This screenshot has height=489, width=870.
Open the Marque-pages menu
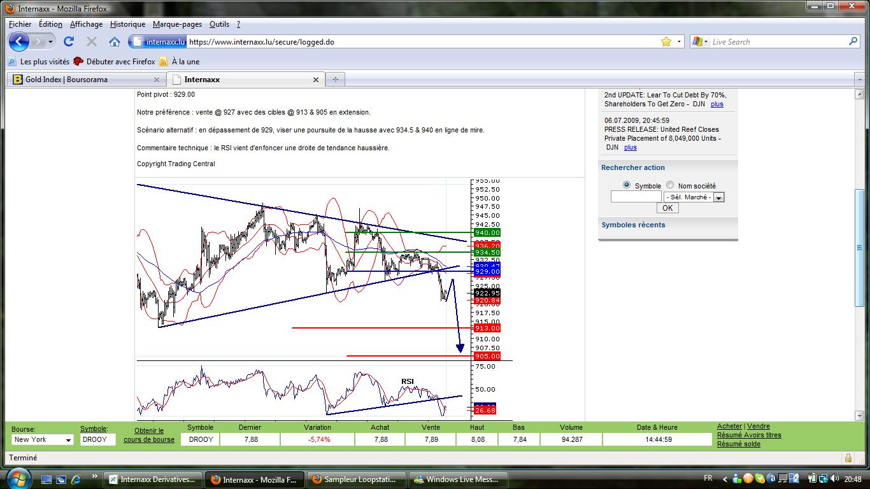[177, 24]
